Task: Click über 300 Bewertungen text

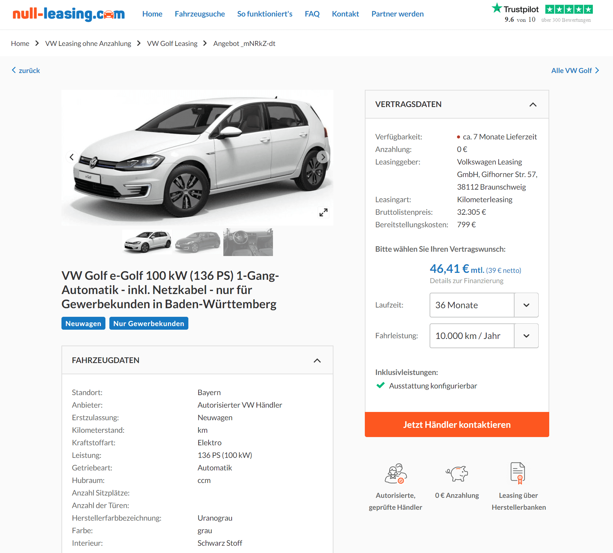Action: pyautogui.click(x=566, y=20)
